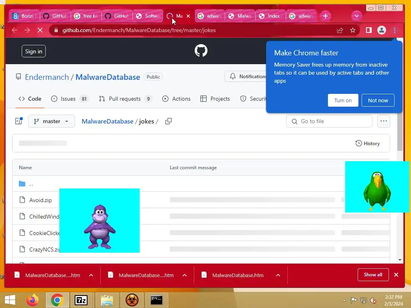Share this page via address bar icon
The image size is (411, 308).
(340, 30)
